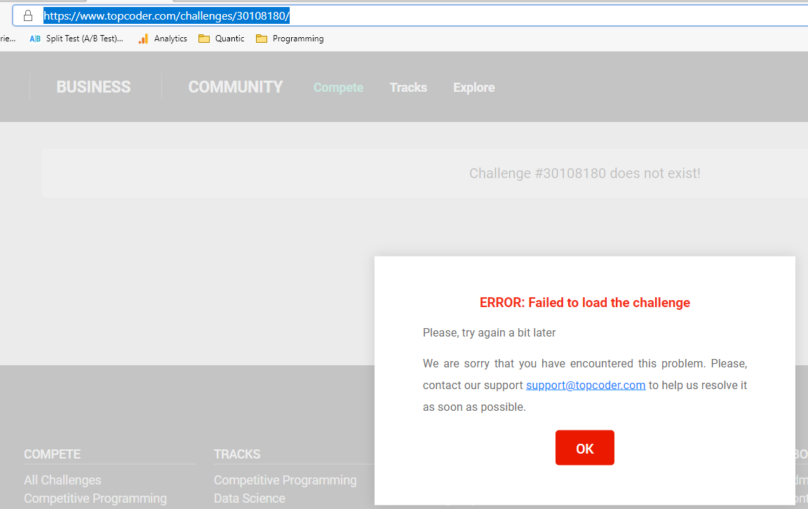
Task: Open the Explore menu
Action: (x=474, y=88)
